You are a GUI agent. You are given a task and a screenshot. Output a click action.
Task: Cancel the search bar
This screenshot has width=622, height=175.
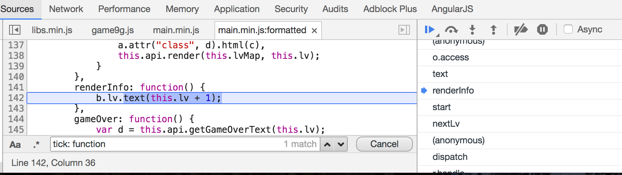pyautogui.click(x=384, y=144)
